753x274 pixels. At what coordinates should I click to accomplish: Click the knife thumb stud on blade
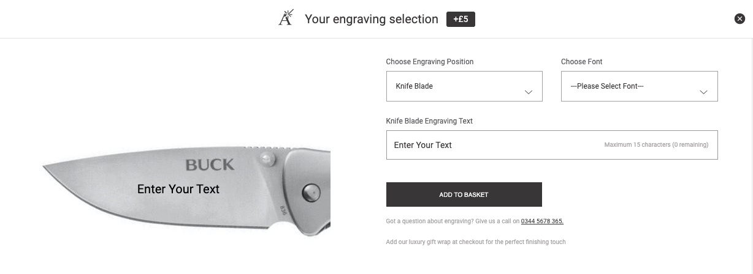(x=266, y=160)
